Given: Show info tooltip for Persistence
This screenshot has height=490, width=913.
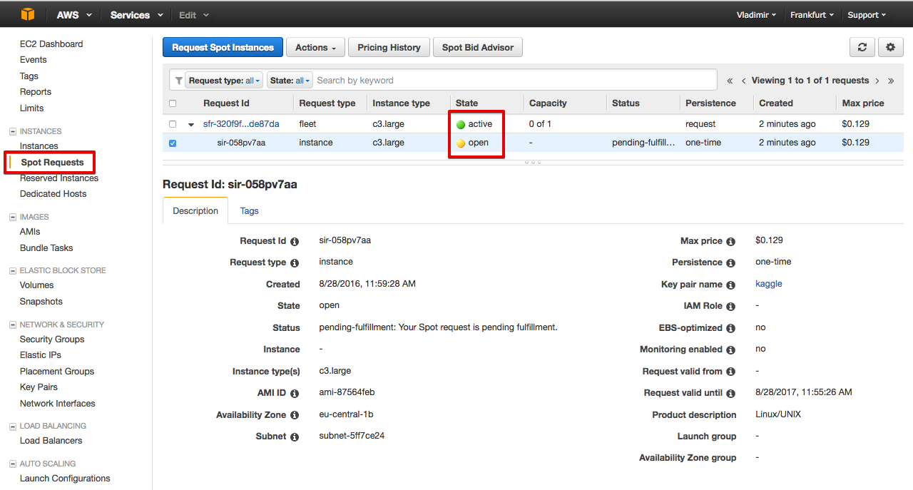Looking at the screenshot, I should [730, 263].
